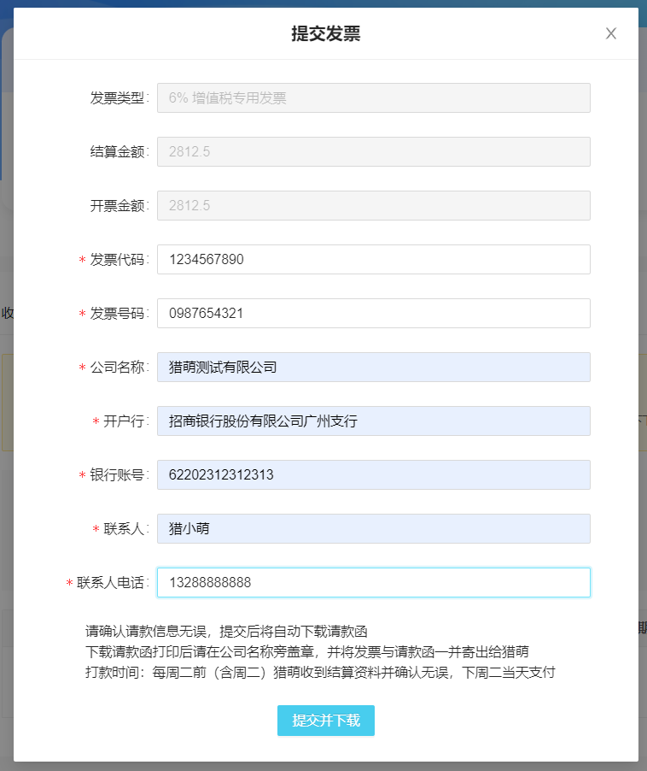Click the 提交并下载 button
This screenshot has height=771, width=647.
326,721
